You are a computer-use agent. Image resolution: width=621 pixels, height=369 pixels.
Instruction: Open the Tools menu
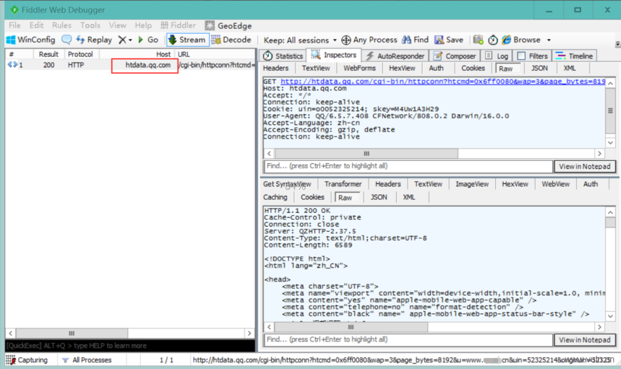click(90, 25)
